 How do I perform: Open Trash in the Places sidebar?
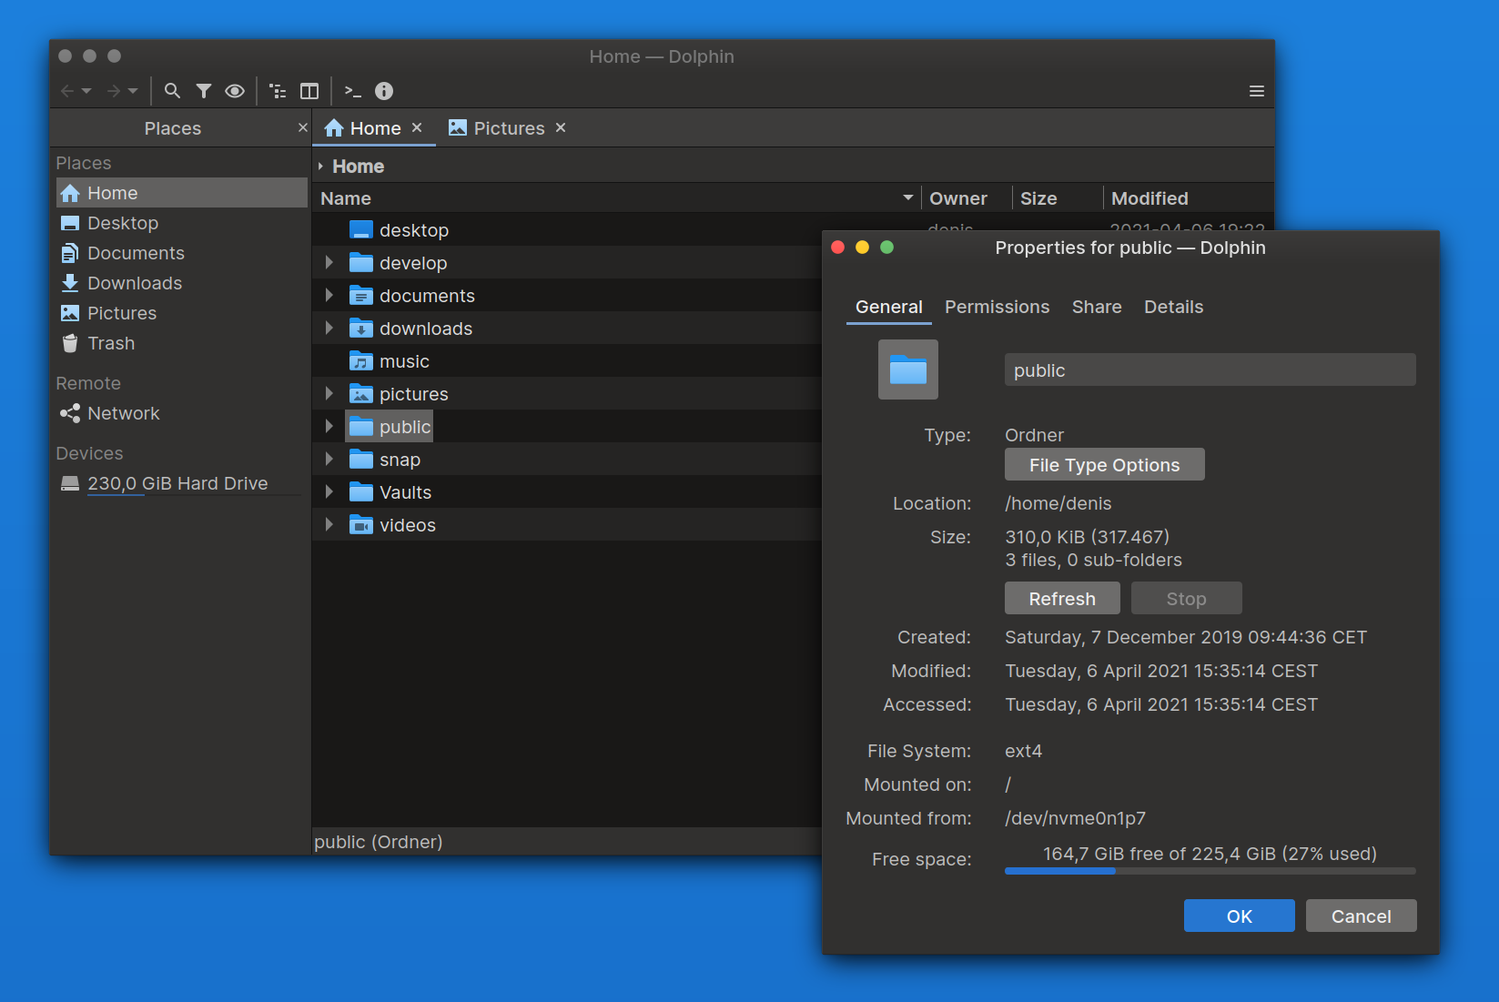pyautogui.click(x=181, y=343)
